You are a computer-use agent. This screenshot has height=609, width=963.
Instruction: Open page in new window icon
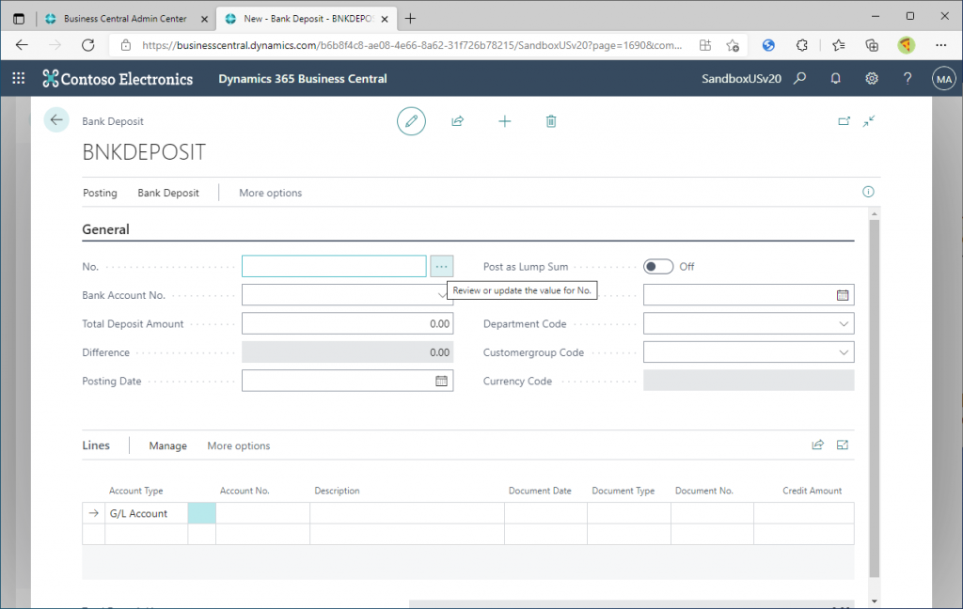coord(844,121)
